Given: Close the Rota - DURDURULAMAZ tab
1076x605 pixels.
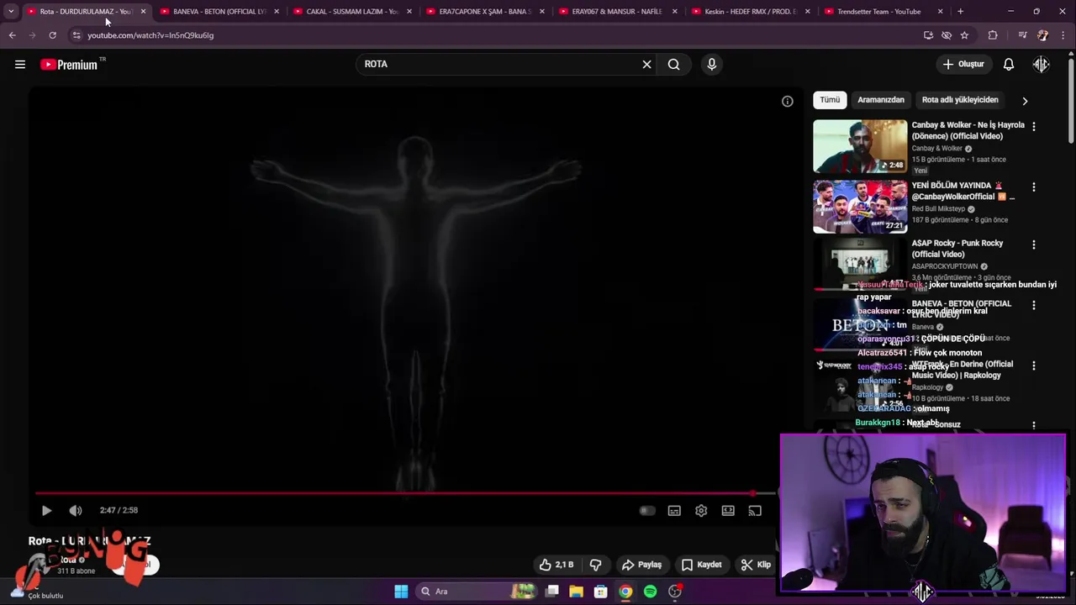Looking at the screenshot, I should [143, 12].
